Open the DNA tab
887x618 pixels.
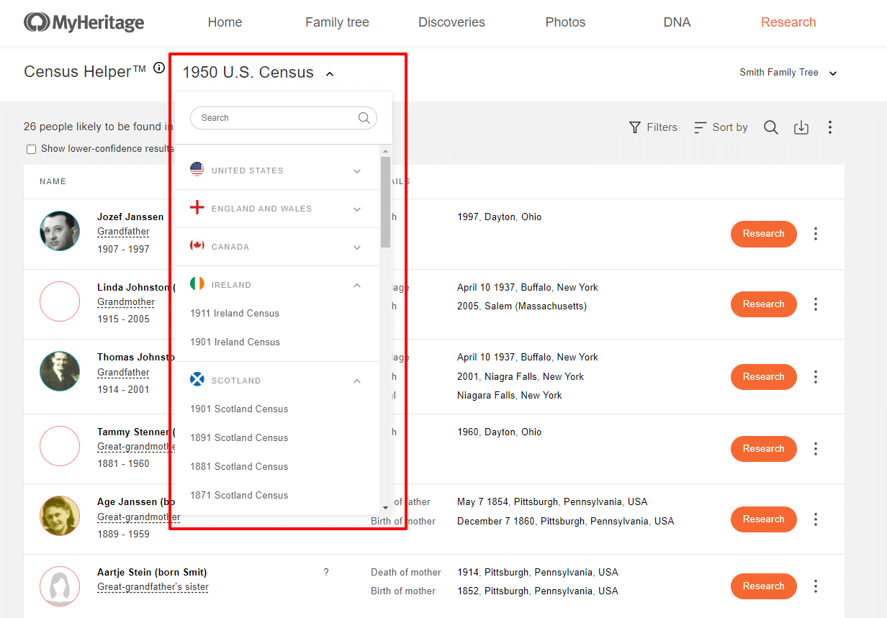coord(677,22)
